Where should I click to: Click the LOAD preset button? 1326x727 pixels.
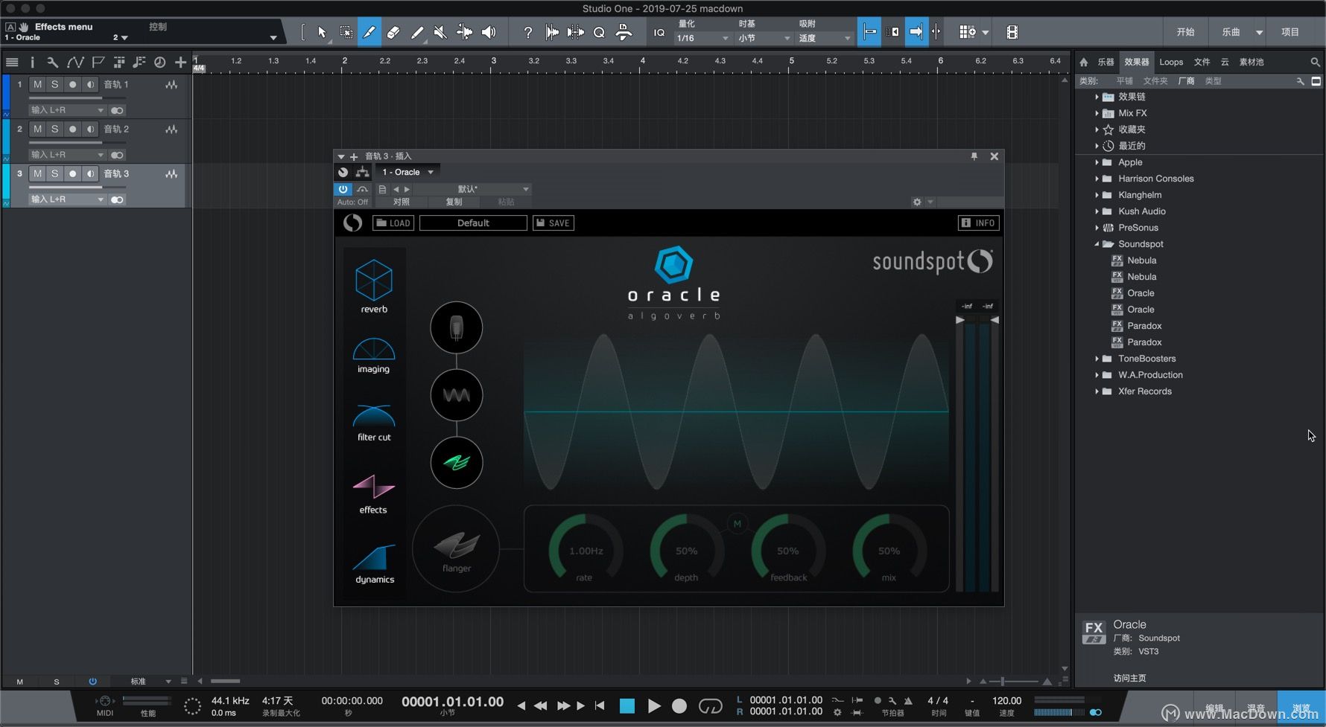pyautogui.click(x=393, y=223)
